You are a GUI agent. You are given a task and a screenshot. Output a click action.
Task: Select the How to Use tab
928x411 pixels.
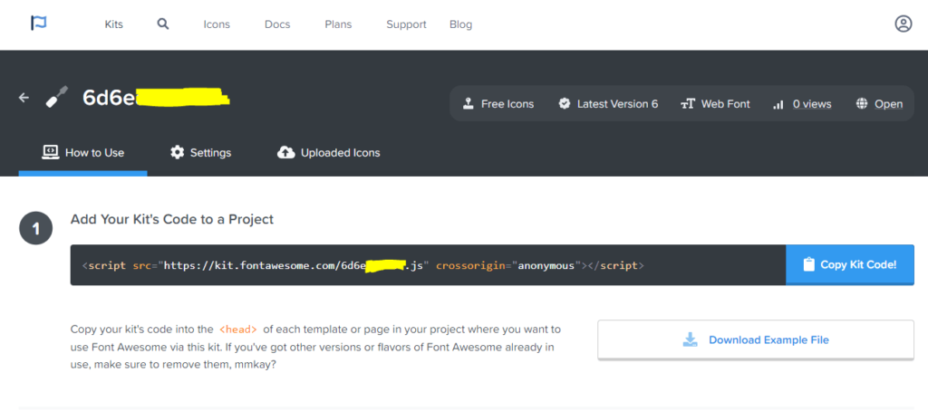coord(83,153)
